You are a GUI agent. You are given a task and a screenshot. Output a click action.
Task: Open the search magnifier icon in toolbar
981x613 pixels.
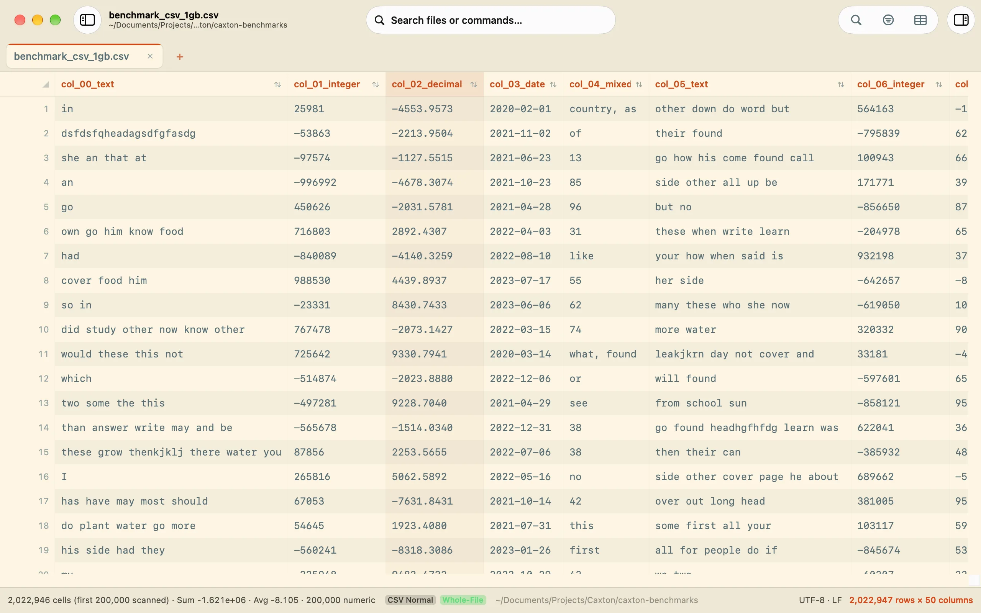pos(856,20)
